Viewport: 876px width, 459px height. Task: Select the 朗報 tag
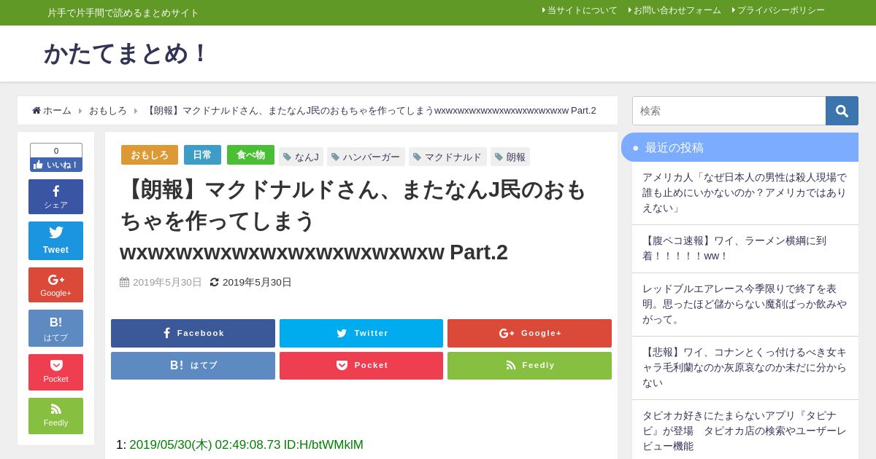[x=510, y=157]
